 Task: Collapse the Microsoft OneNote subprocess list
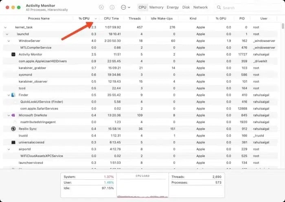click(x=9, y=115)
